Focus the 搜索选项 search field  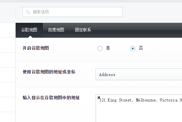(x=73, y=12)
